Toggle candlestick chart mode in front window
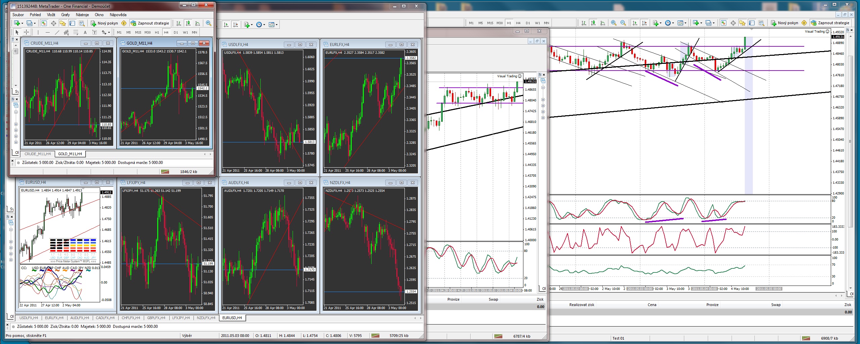Image resolution: width=860 pixels, height=344 pixels. tap(188, 23)
